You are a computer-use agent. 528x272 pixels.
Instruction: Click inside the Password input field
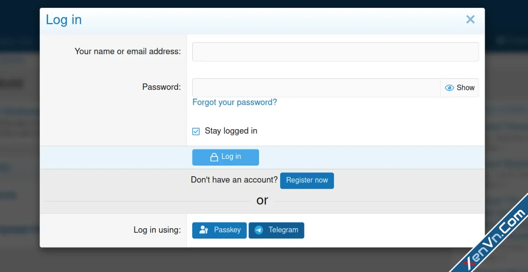316,88
